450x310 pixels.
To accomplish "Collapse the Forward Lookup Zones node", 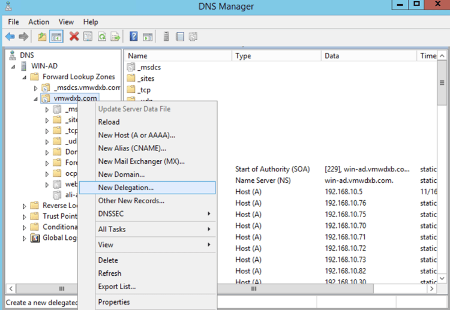I will 25,77.
